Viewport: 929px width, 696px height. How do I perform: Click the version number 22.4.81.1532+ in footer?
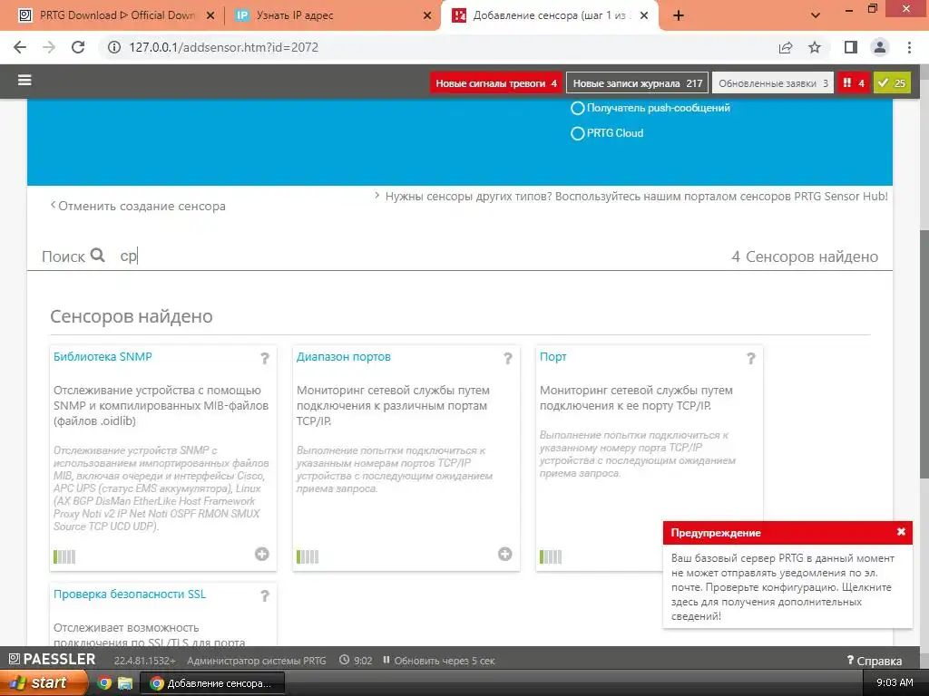click(144, 661)
